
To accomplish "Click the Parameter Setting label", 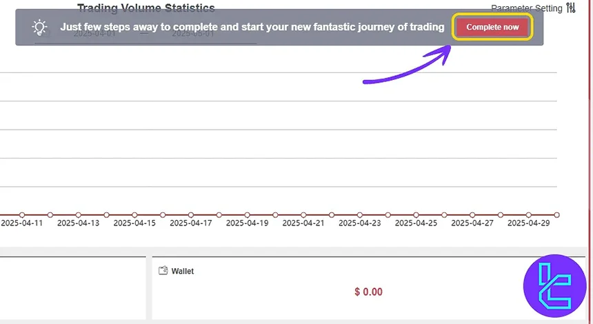I will tap(526, 8).
